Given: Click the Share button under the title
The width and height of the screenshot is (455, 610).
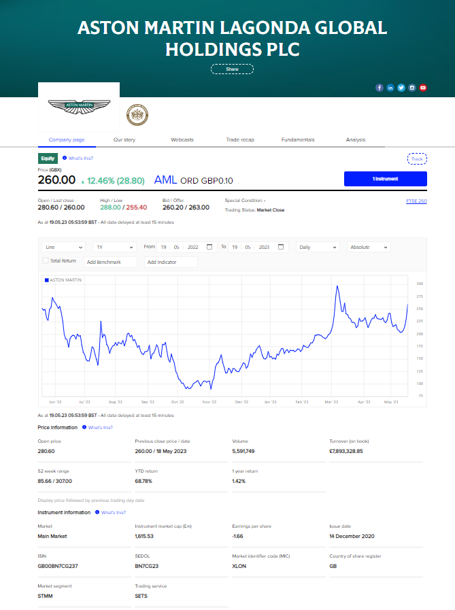Looking at the screenshot, I should pos(232,69).
